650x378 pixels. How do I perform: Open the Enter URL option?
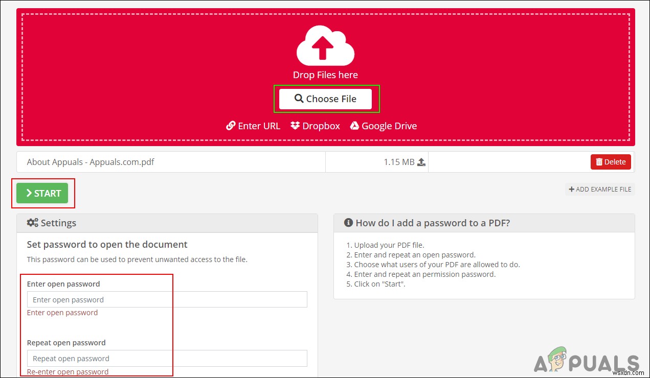click(x=253, y=126)
